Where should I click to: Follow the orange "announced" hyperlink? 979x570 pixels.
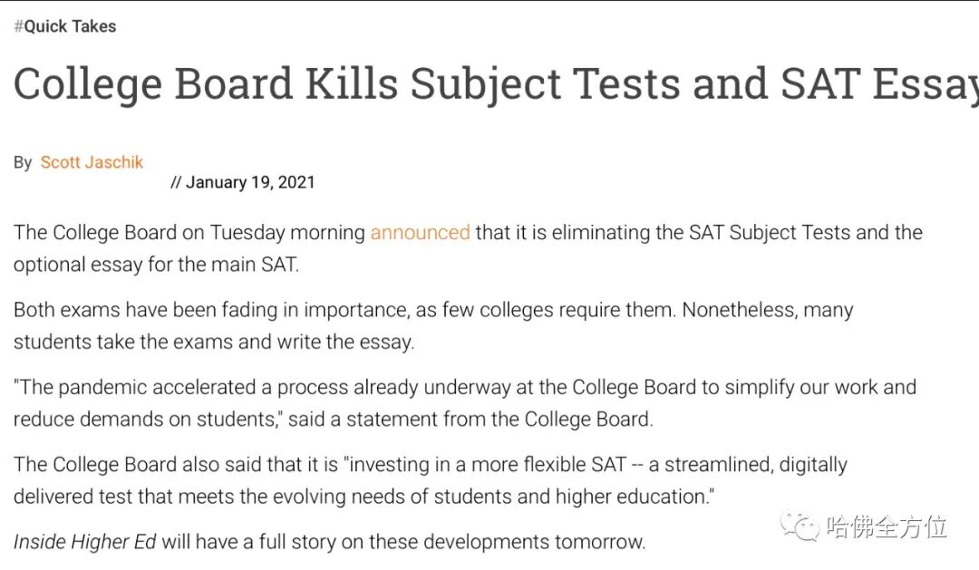(420, 232)
